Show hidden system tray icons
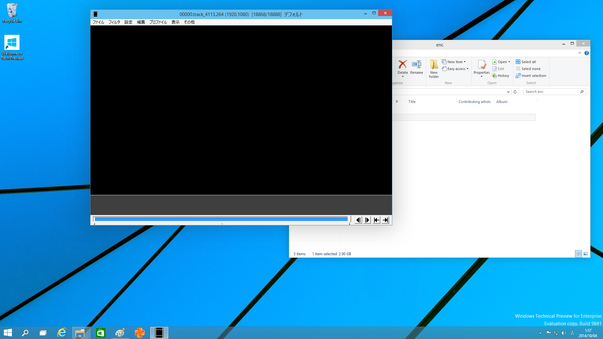Image resolution: width=603 pixels, height=339 pixels. [x=540, y=333]
